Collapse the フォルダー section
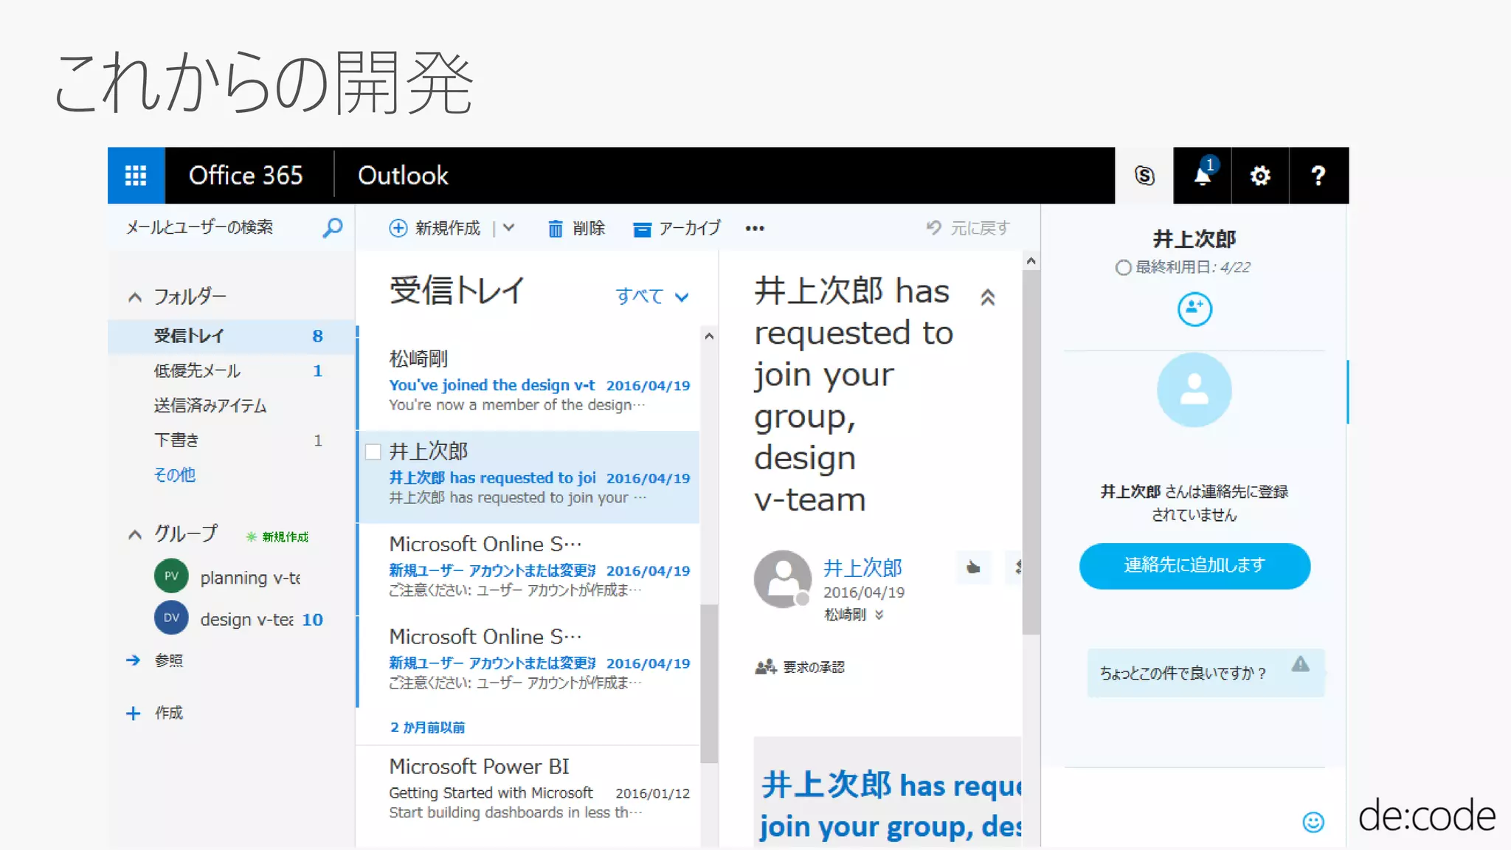The image size is (1511, 850). (135, 297)
